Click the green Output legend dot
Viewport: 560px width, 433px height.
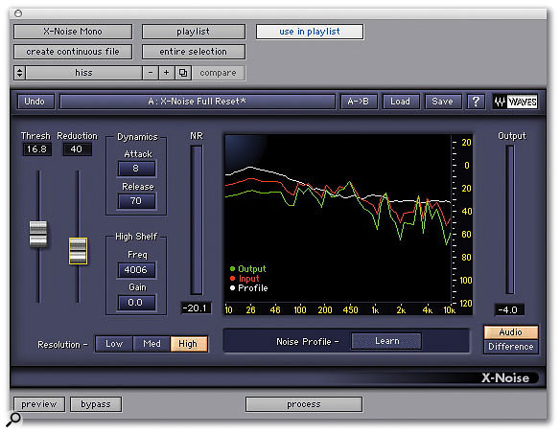click(232, 268)
